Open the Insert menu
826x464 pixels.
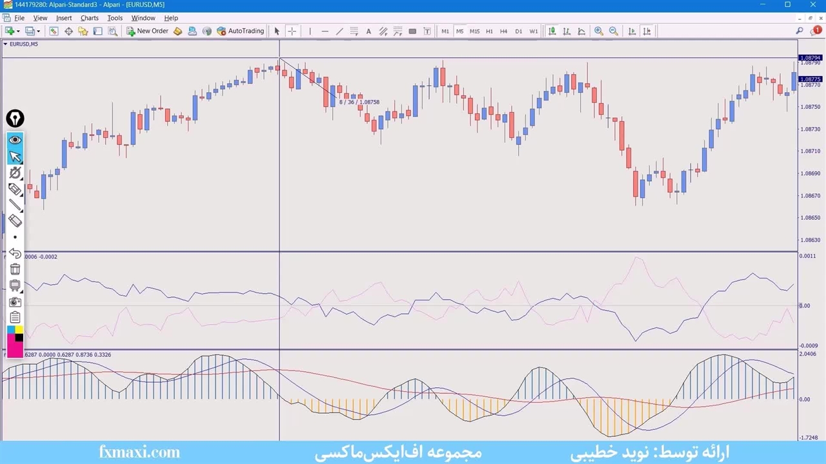64,18
